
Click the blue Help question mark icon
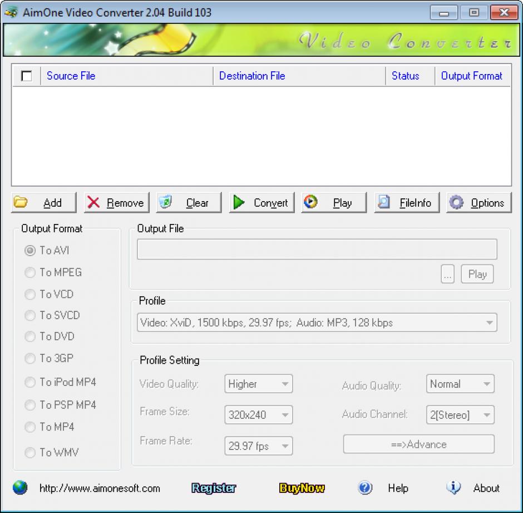coord(365,487)
